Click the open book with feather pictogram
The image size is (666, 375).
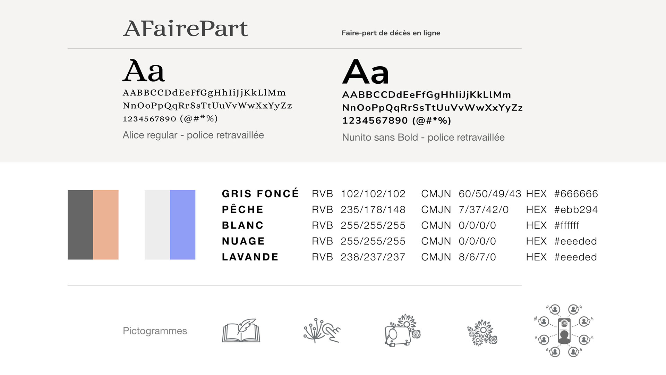coord(241,330)
